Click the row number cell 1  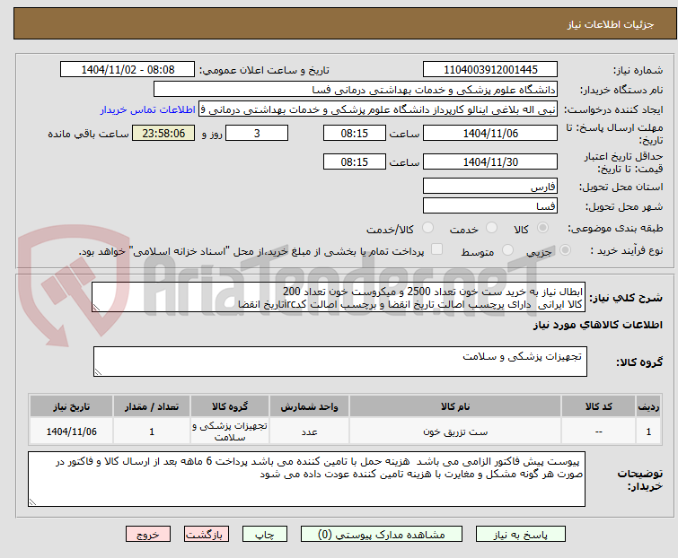(x=648, y=431)
